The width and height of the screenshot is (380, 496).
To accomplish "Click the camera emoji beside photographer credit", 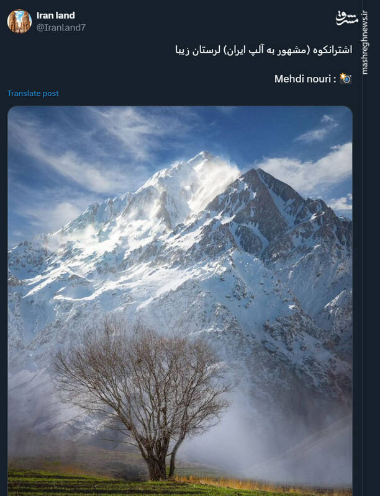I will click(346, 79).
